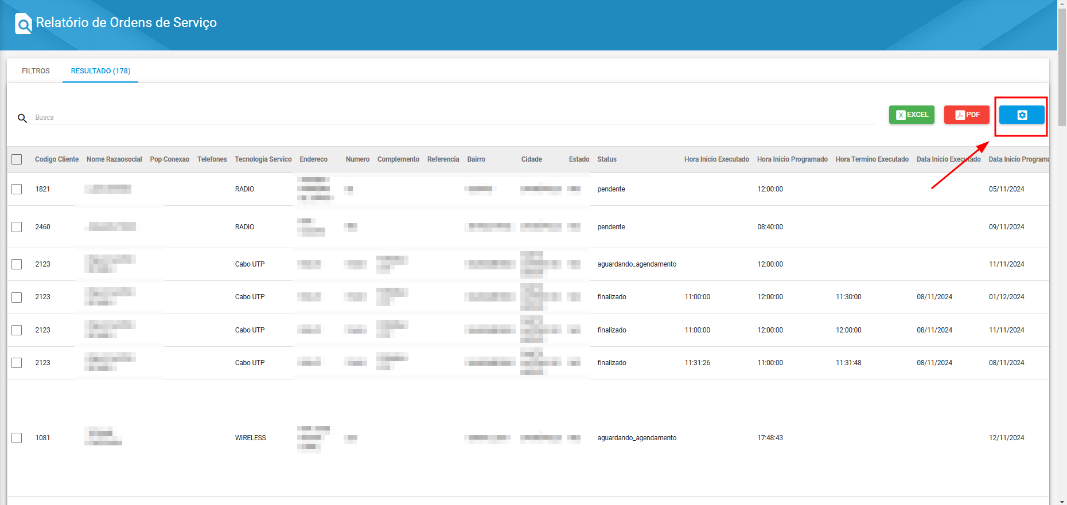Tick checkbox of row starting 11:31:26
The image size is (1067, 505).
(17, 363)
